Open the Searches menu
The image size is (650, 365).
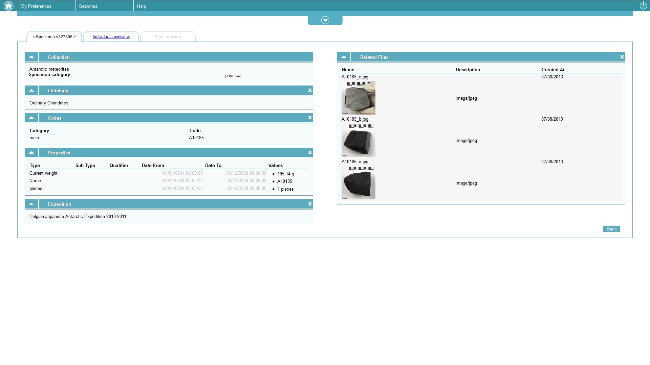pos(88,6)
